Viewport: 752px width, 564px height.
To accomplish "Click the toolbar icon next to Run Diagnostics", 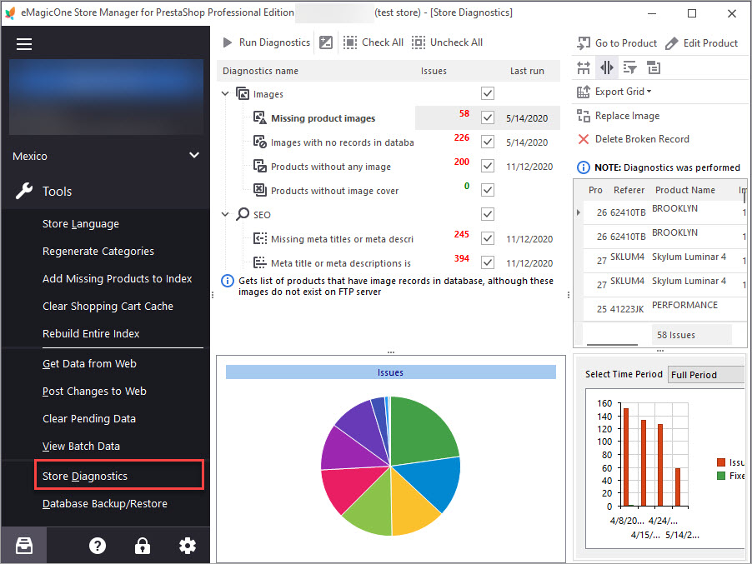I will tap(326, 42).
